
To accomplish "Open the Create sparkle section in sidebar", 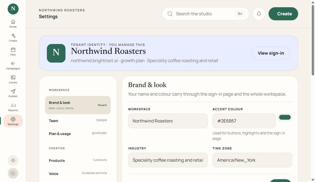I will tap(13, 38).
